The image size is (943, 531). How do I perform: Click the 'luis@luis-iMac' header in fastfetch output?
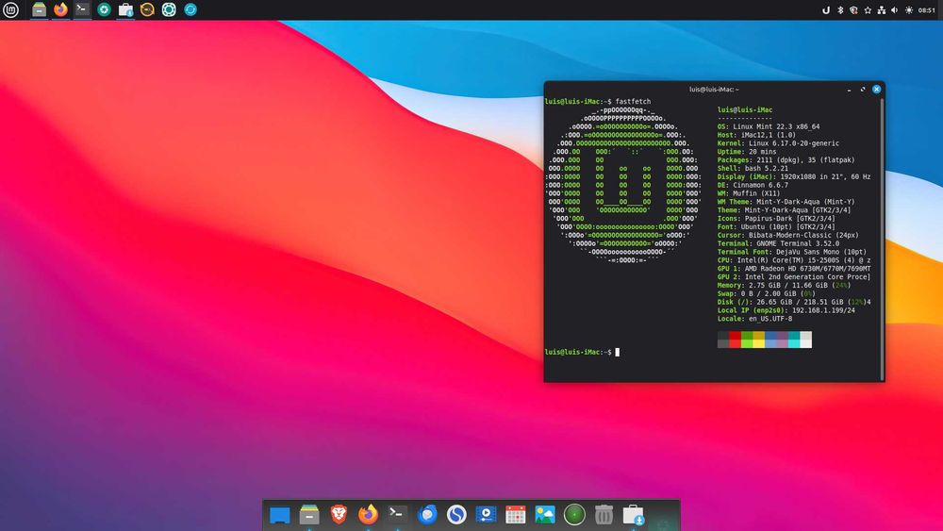[745, 110]
